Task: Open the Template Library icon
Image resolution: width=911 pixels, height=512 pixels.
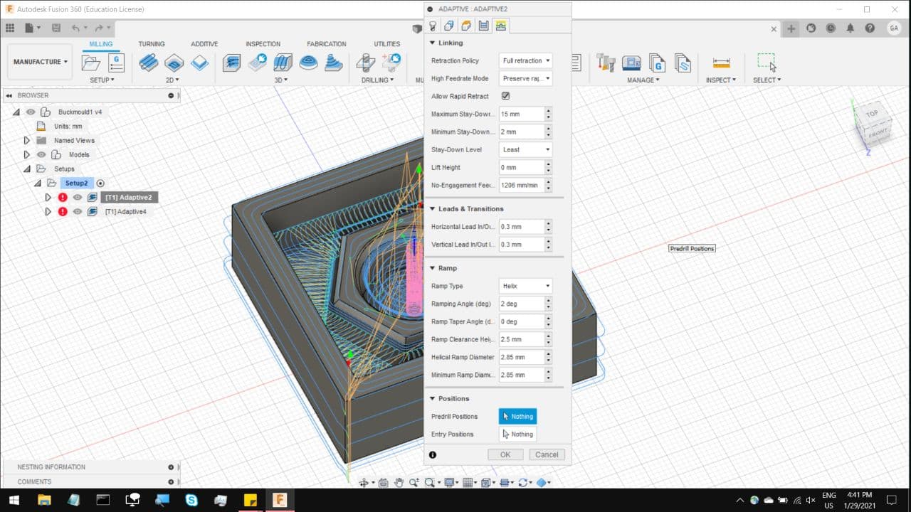Action: click(683, 63)
